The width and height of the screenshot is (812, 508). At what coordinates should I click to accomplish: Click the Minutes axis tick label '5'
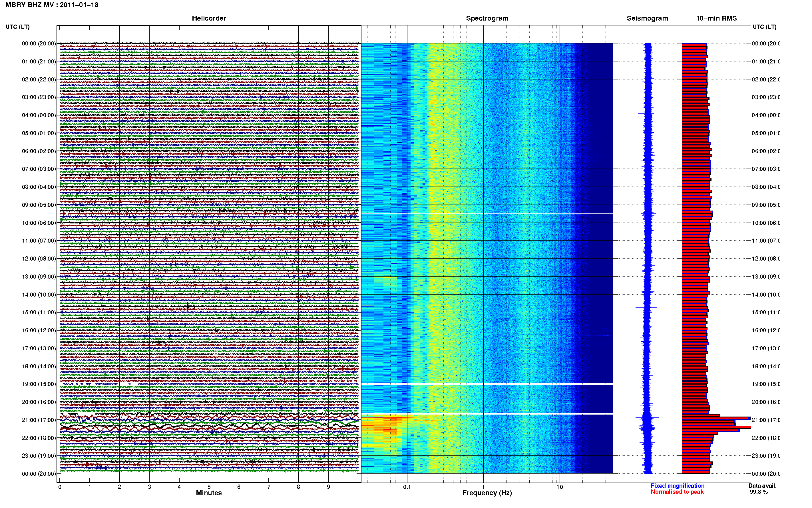click(x=209, y=487)
